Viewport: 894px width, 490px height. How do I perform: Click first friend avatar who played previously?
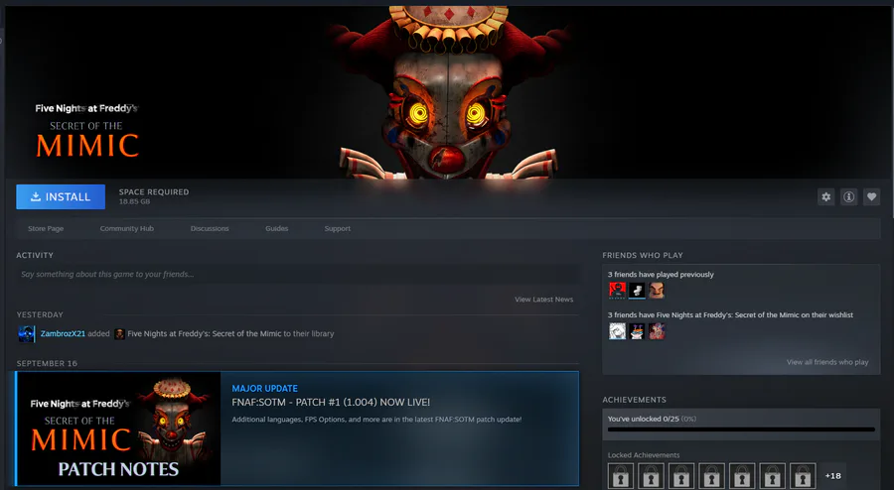point(618,291)
